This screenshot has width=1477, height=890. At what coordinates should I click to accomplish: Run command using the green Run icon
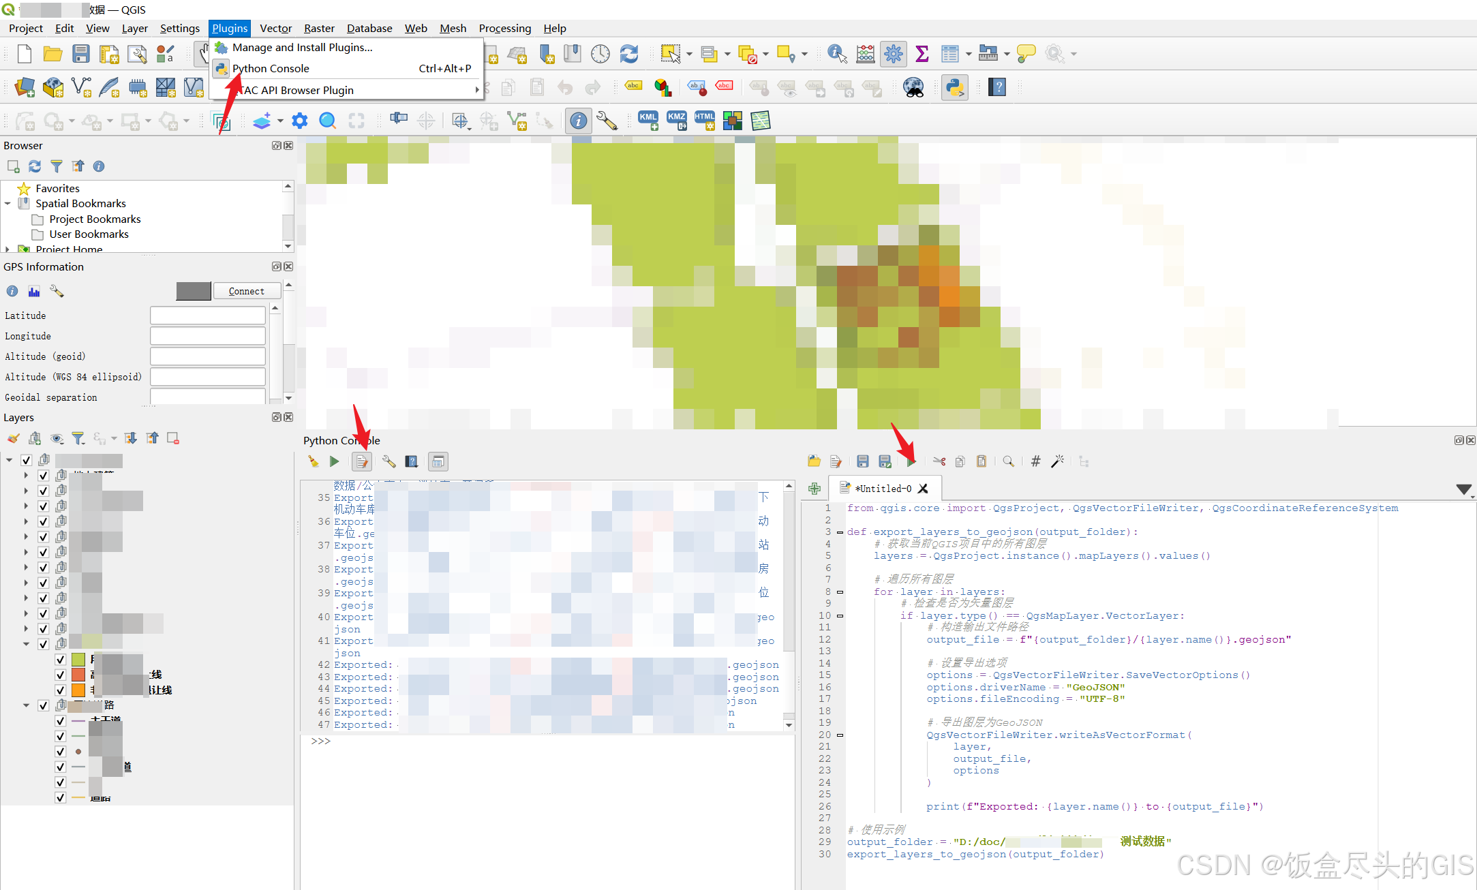pyautogui.click(x=334, y=461)
